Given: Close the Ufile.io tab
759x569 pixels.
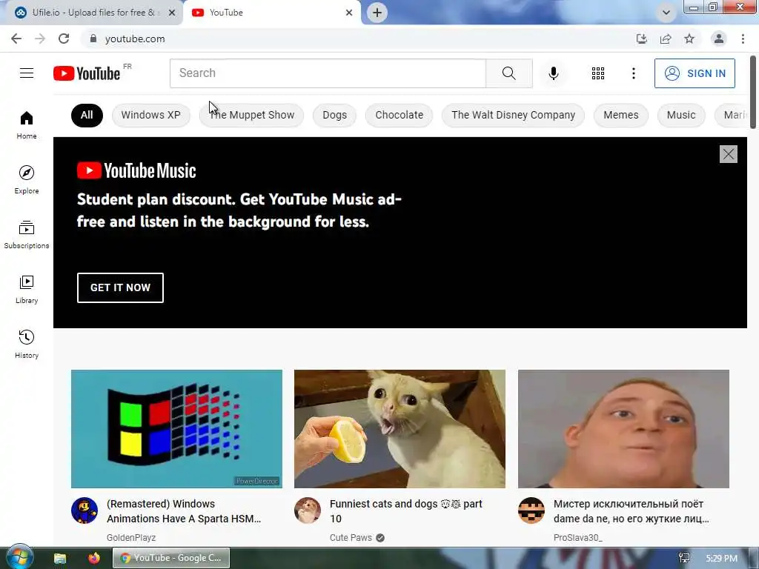Looking at the screenshot, I should tap(172, 13).
